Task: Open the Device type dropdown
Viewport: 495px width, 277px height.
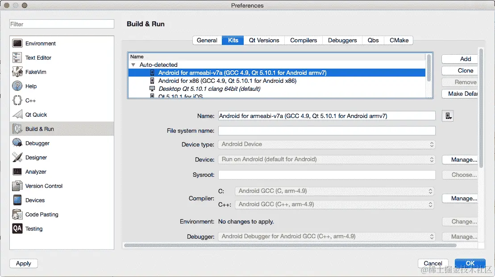Action: (x=327, y=144)
